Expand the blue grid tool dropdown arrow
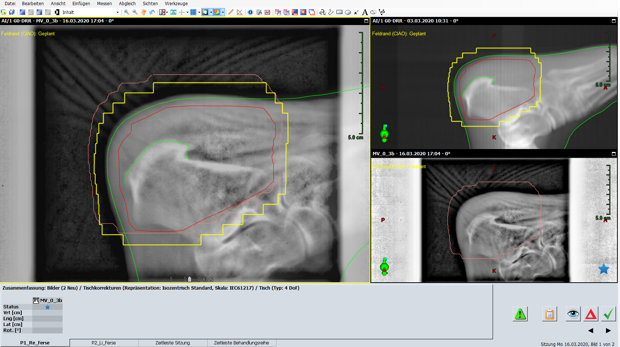The height and width of the screenshot is (347, 620). click(x=199, y=12)
